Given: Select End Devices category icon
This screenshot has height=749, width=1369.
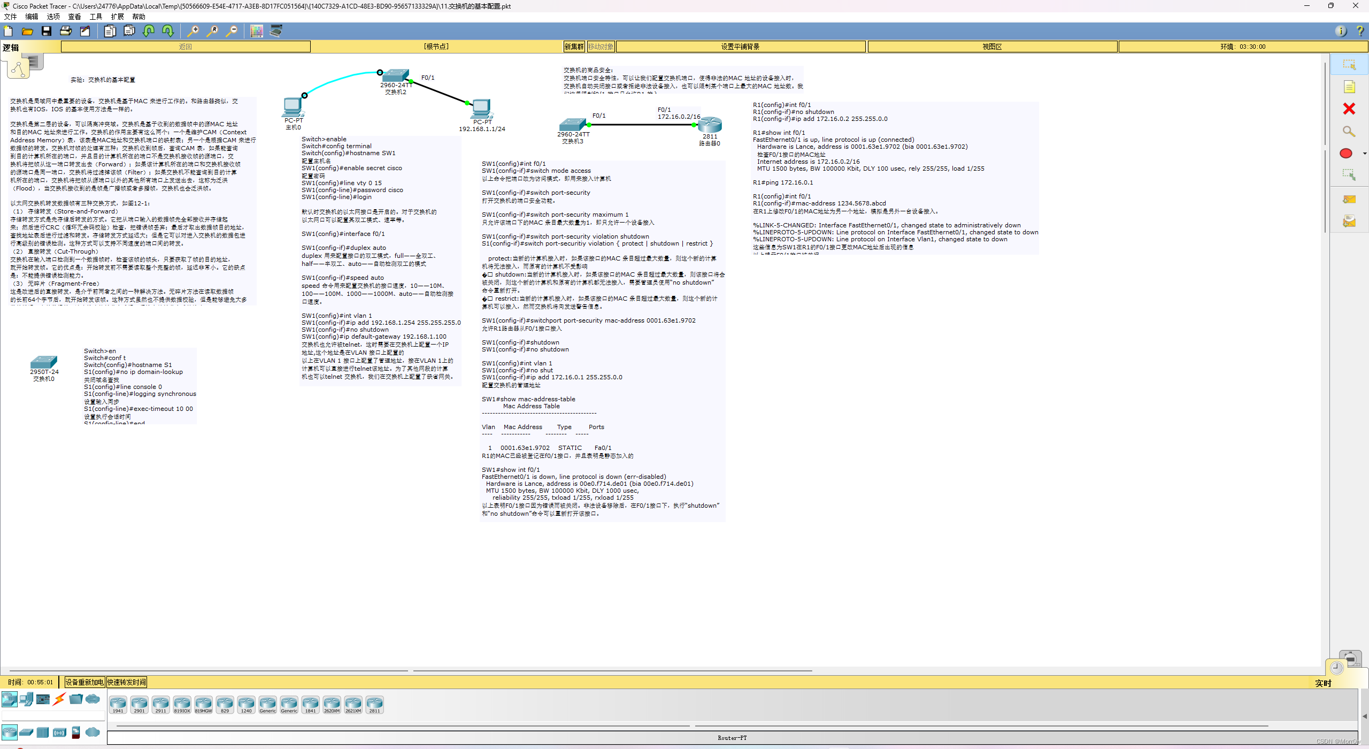Looking at the screenshot, I should (26, 699).
